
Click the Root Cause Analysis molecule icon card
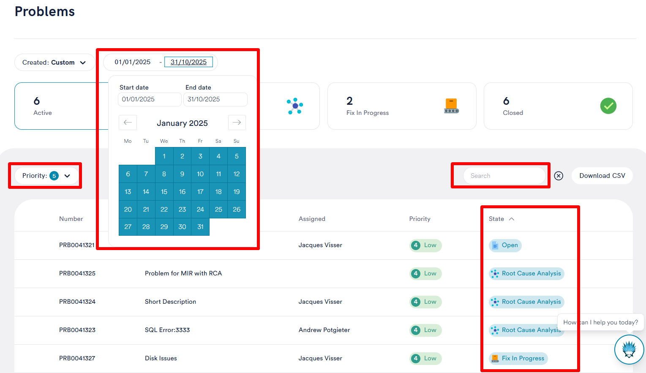pos(295,106)
